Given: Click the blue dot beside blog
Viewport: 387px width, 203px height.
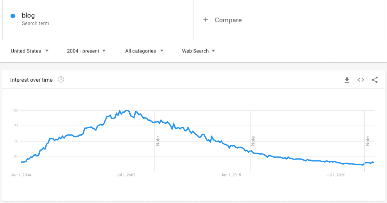Looking at the screenshot, I should 13,16.
